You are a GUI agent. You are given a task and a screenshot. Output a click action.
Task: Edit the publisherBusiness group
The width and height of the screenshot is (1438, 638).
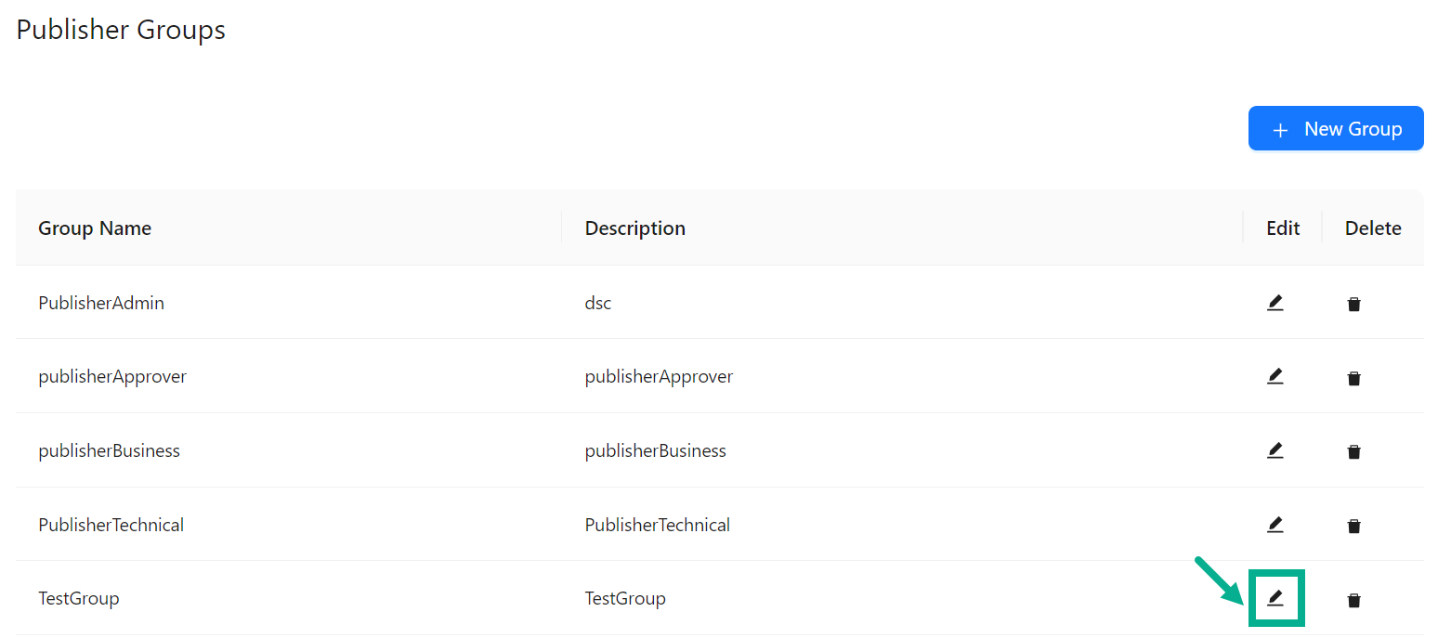(1275, 450)
